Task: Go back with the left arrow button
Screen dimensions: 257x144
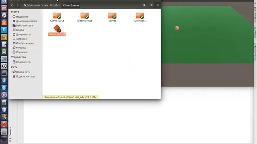Action: (12, 5)
